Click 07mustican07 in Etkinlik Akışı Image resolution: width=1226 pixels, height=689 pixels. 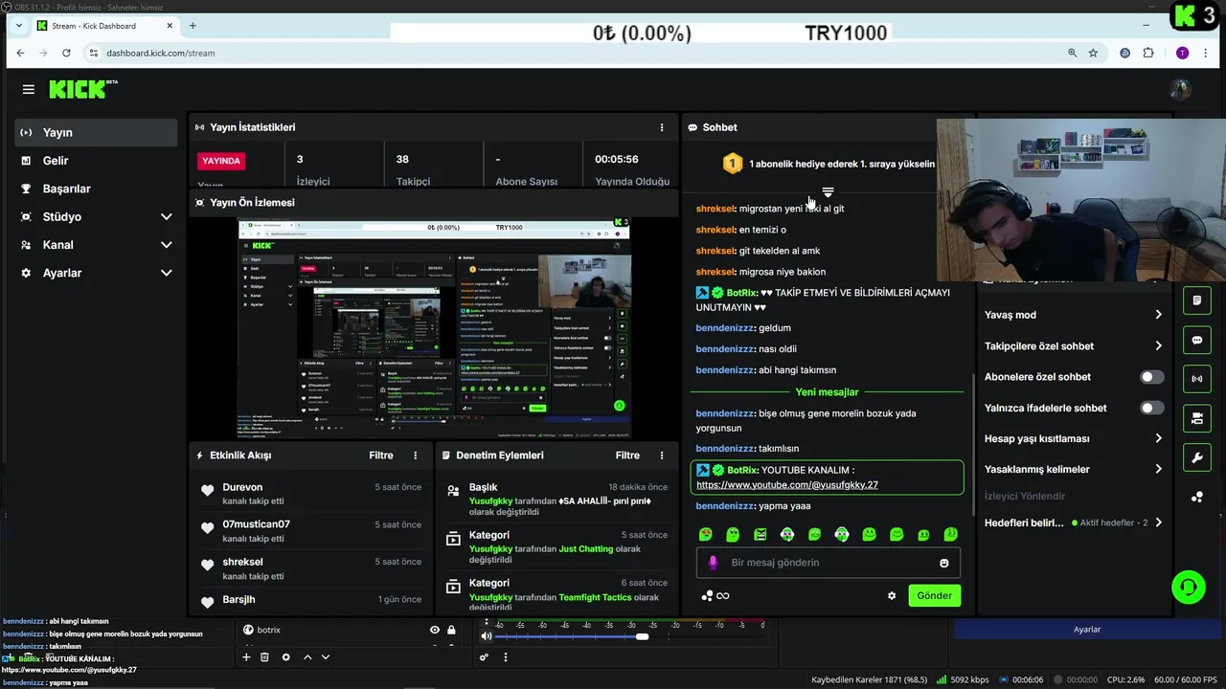pyautogui.click(x=256, y=524)
